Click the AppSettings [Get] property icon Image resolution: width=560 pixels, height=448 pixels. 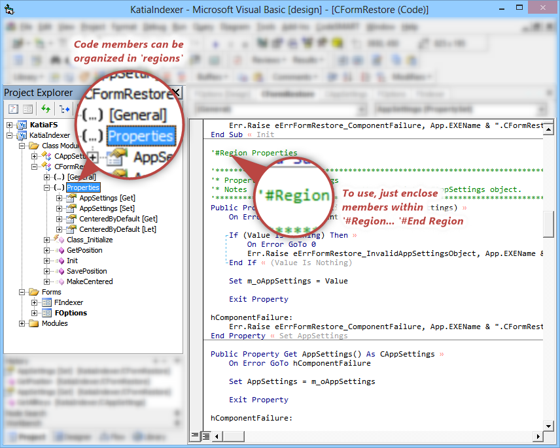click(71, 197)
